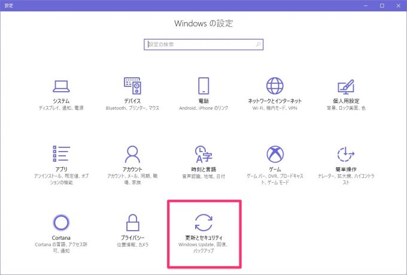
Task: Click the ディスプレイ、通知、電源 description
Action: [x=61, y=108]
